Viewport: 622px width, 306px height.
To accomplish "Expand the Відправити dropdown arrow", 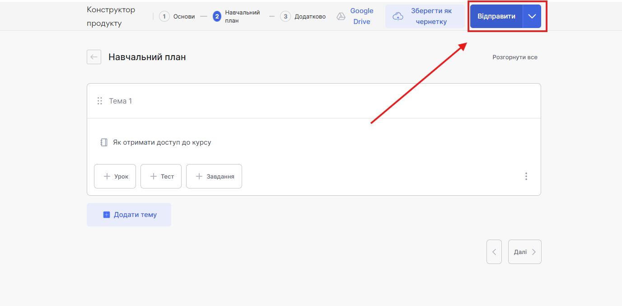I will click(532, 16).
